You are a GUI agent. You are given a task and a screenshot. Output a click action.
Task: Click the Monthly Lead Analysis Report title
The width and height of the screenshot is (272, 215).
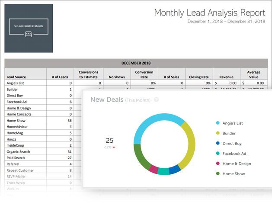210,13
